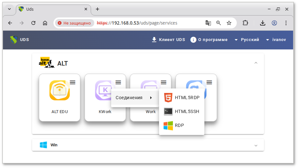Screen dimensions: 298x168
Task: Click the ALT group title text
Action: point(63,63)
